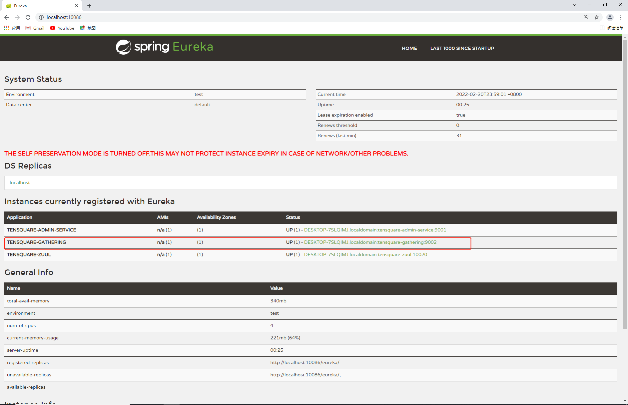Click the AMIs column header

(163, 217)
